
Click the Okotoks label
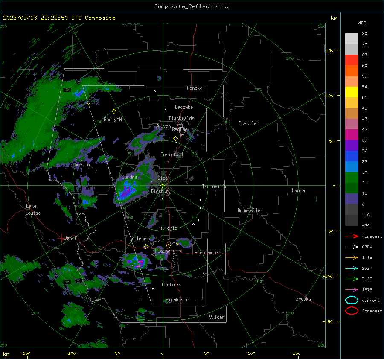pyautogui.click(x=171, y=285)
